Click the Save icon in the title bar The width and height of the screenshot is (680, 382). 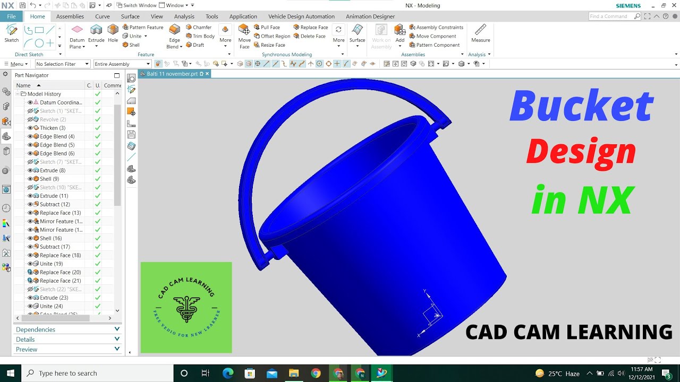(22, 5)
